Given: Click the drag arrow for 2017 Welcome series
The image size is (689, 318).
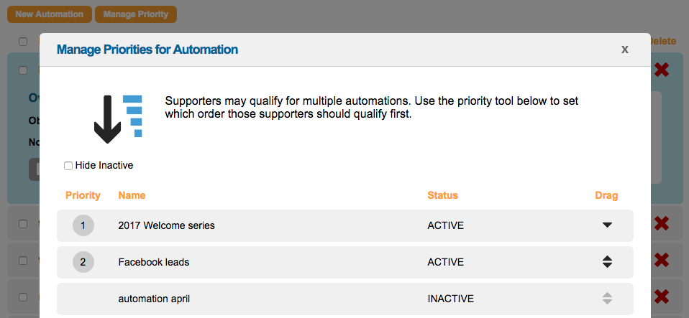Looking at the screenshot, I should (x=607, y=225).
